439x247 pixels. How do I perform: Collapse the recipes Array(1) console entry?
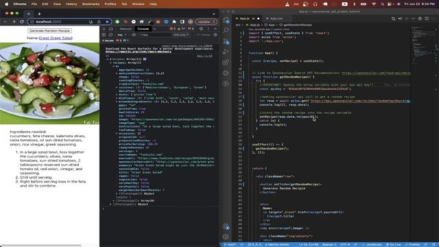[x=111, y=62]
